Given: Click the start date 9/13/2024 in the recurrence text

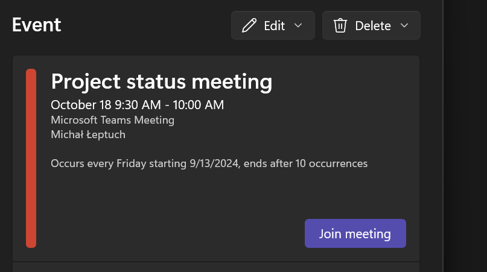Looking at the screenshot, I should point(214,163).
